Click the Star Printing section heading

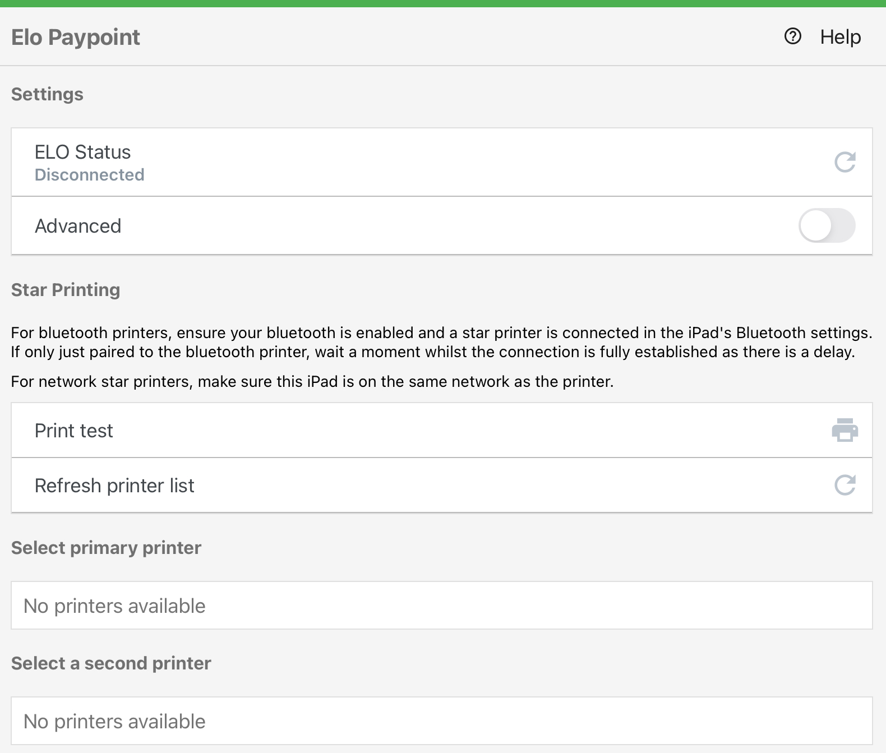66,290
